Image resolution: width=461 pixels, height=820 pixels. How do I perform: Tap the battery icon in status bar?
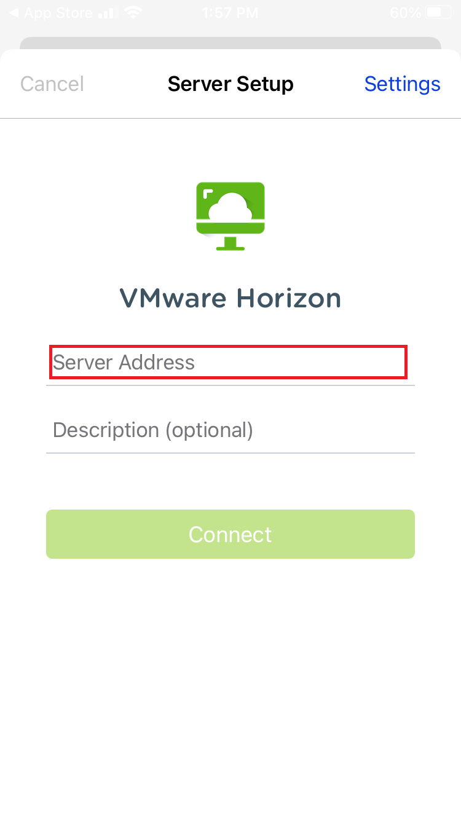click(x=439, y=12)
